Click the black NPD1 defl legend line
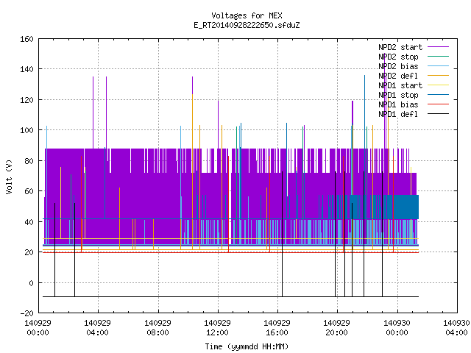This screenshot has height=353, width=471. pyautogui.click(x=438, y=114)
